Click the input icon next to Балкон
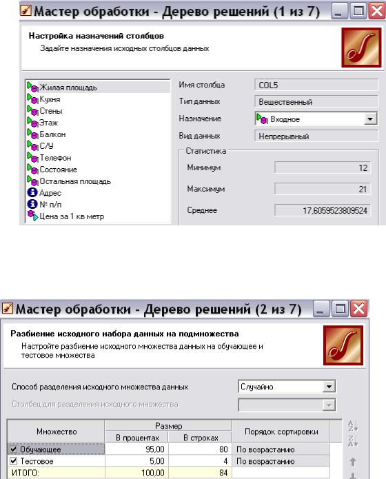This screenshot has height=479, width=386. 32,134
